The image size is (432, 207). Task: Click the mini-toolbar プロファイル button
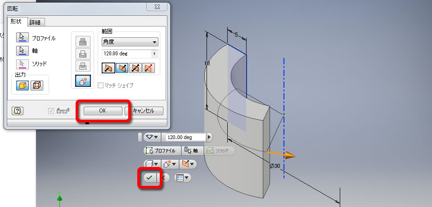162,151
